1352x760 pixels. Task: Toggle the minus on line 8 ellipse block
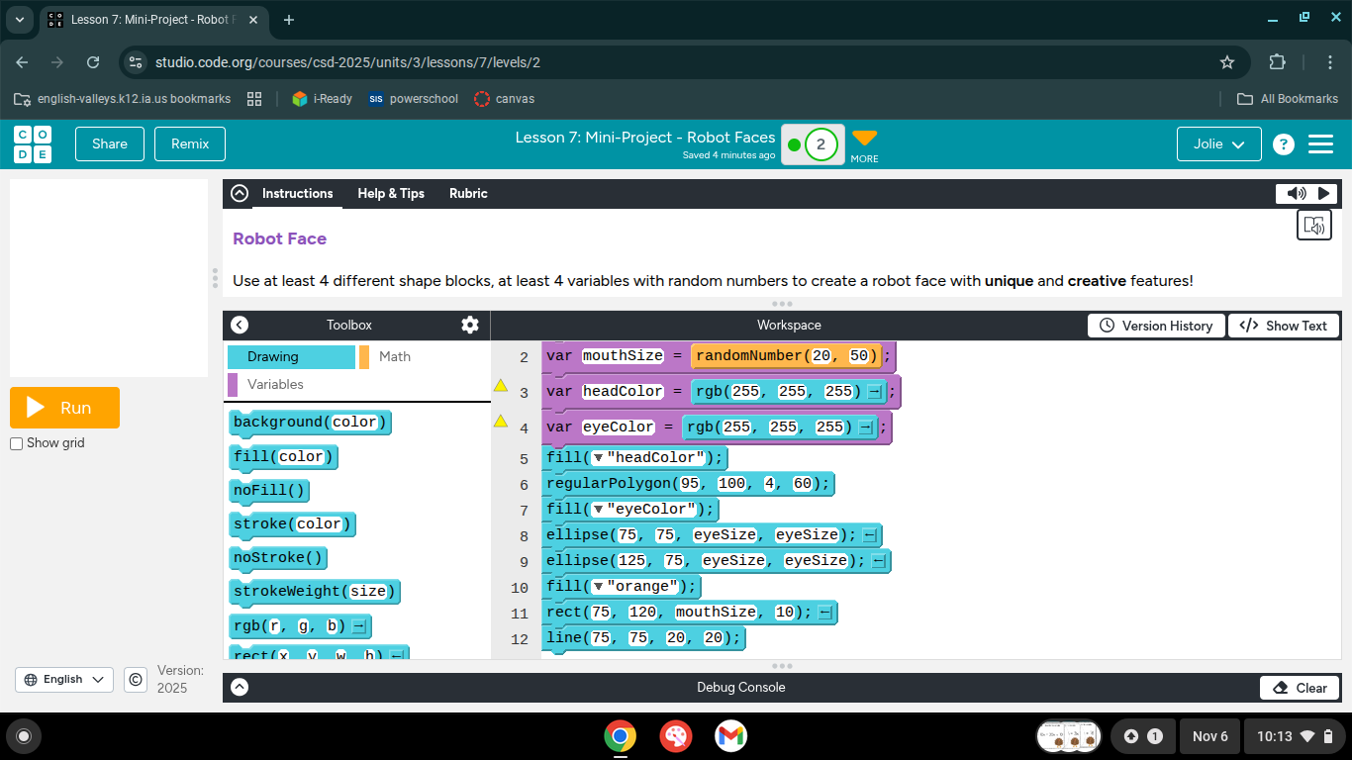coord(870,535)
